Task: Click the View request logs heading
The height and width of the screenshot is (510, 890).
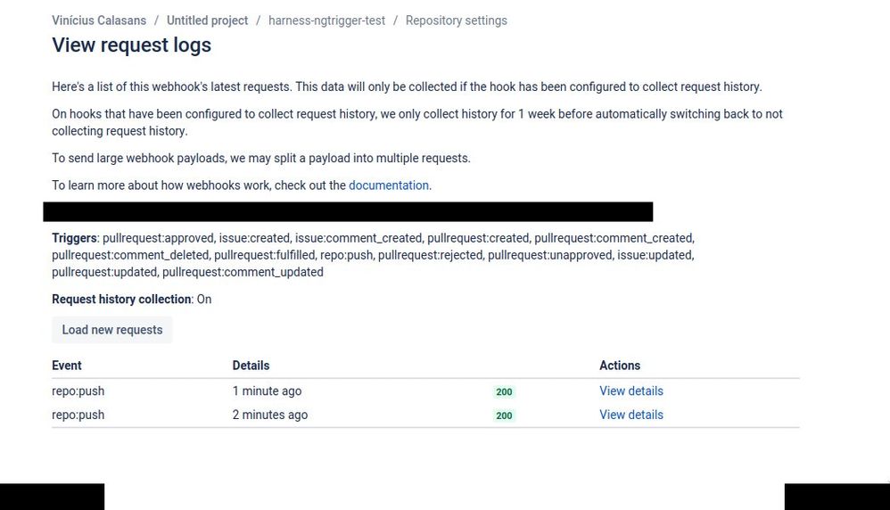Action: [132, 45]
